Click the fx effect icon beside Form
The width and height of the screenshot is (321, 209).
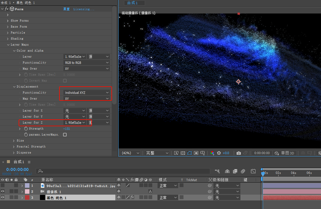click(x=7, y=9)
